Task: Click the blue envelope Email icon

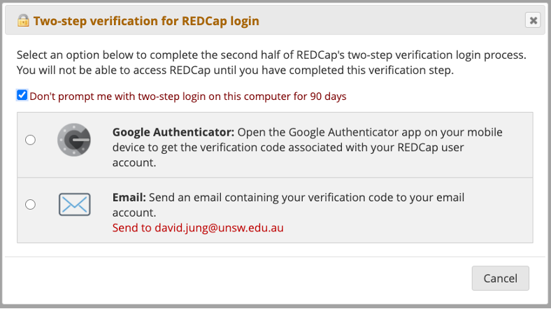Action: pos(73,205)
